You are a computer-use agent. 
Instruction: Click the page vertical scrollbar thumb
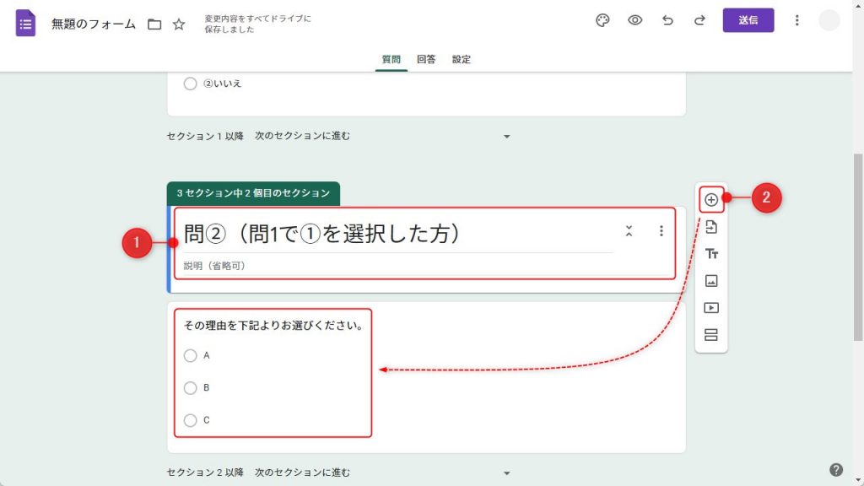click(858, 248)
